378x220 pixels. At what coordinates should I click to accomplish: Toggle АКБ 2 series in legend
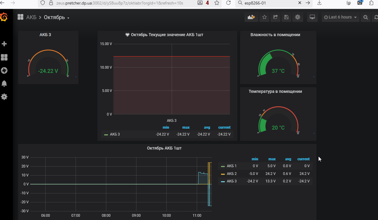(x=231, y=174)
